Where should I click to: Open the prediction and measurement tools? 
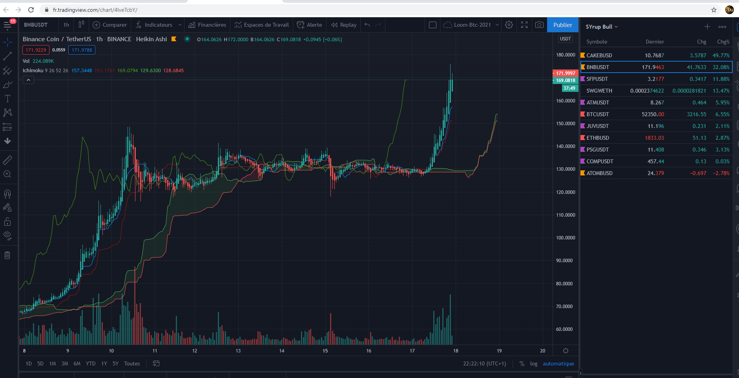[x=7, y=127]
